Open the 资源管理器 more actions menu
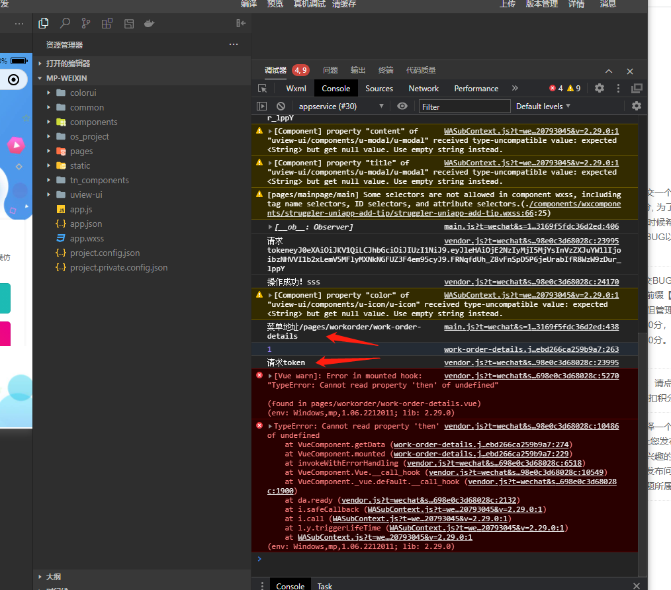This screenshot has width=671, height=590. [233, 44]
